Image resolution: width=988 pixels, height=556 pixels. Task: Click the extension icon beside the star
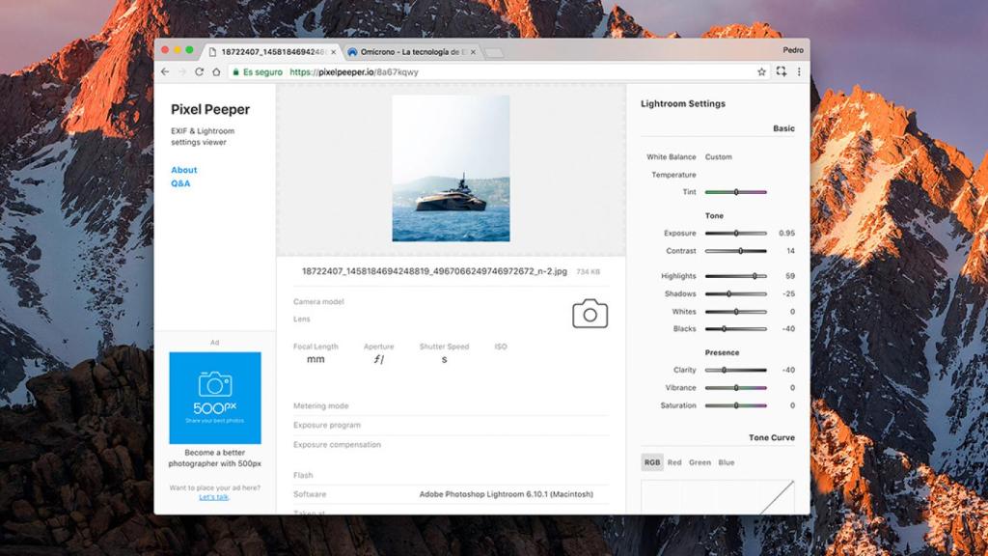[x=781, y=71]
